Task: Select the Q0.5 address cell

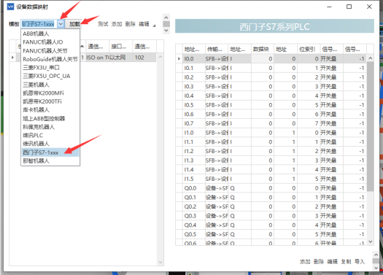Action: (193, 234)
